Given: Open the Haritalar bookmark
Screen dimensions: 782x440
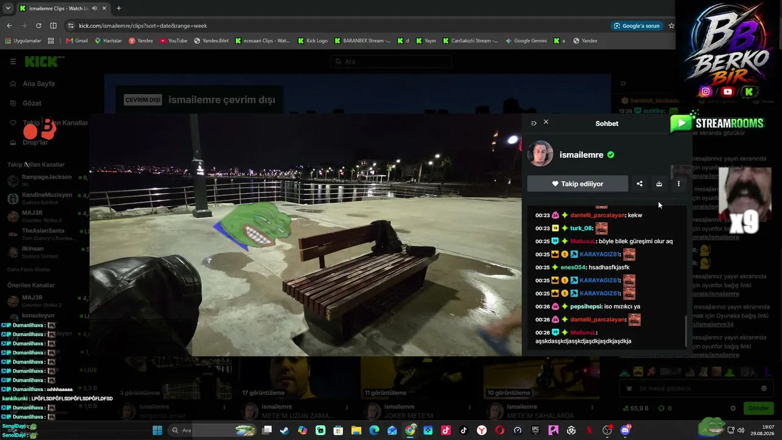Looking at the screenshot, I should (x=108, y=41).
